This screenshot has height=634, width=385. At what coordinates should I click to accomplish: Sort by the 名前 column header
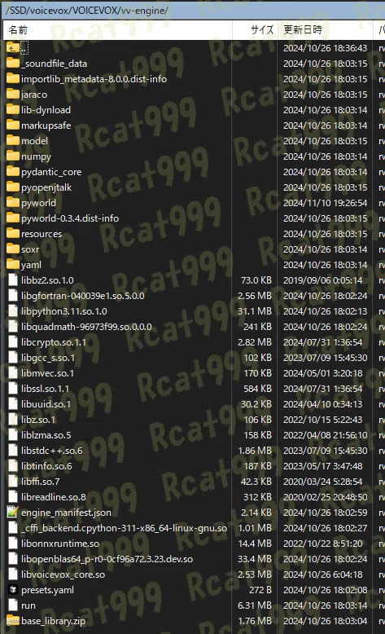(117, 30)
